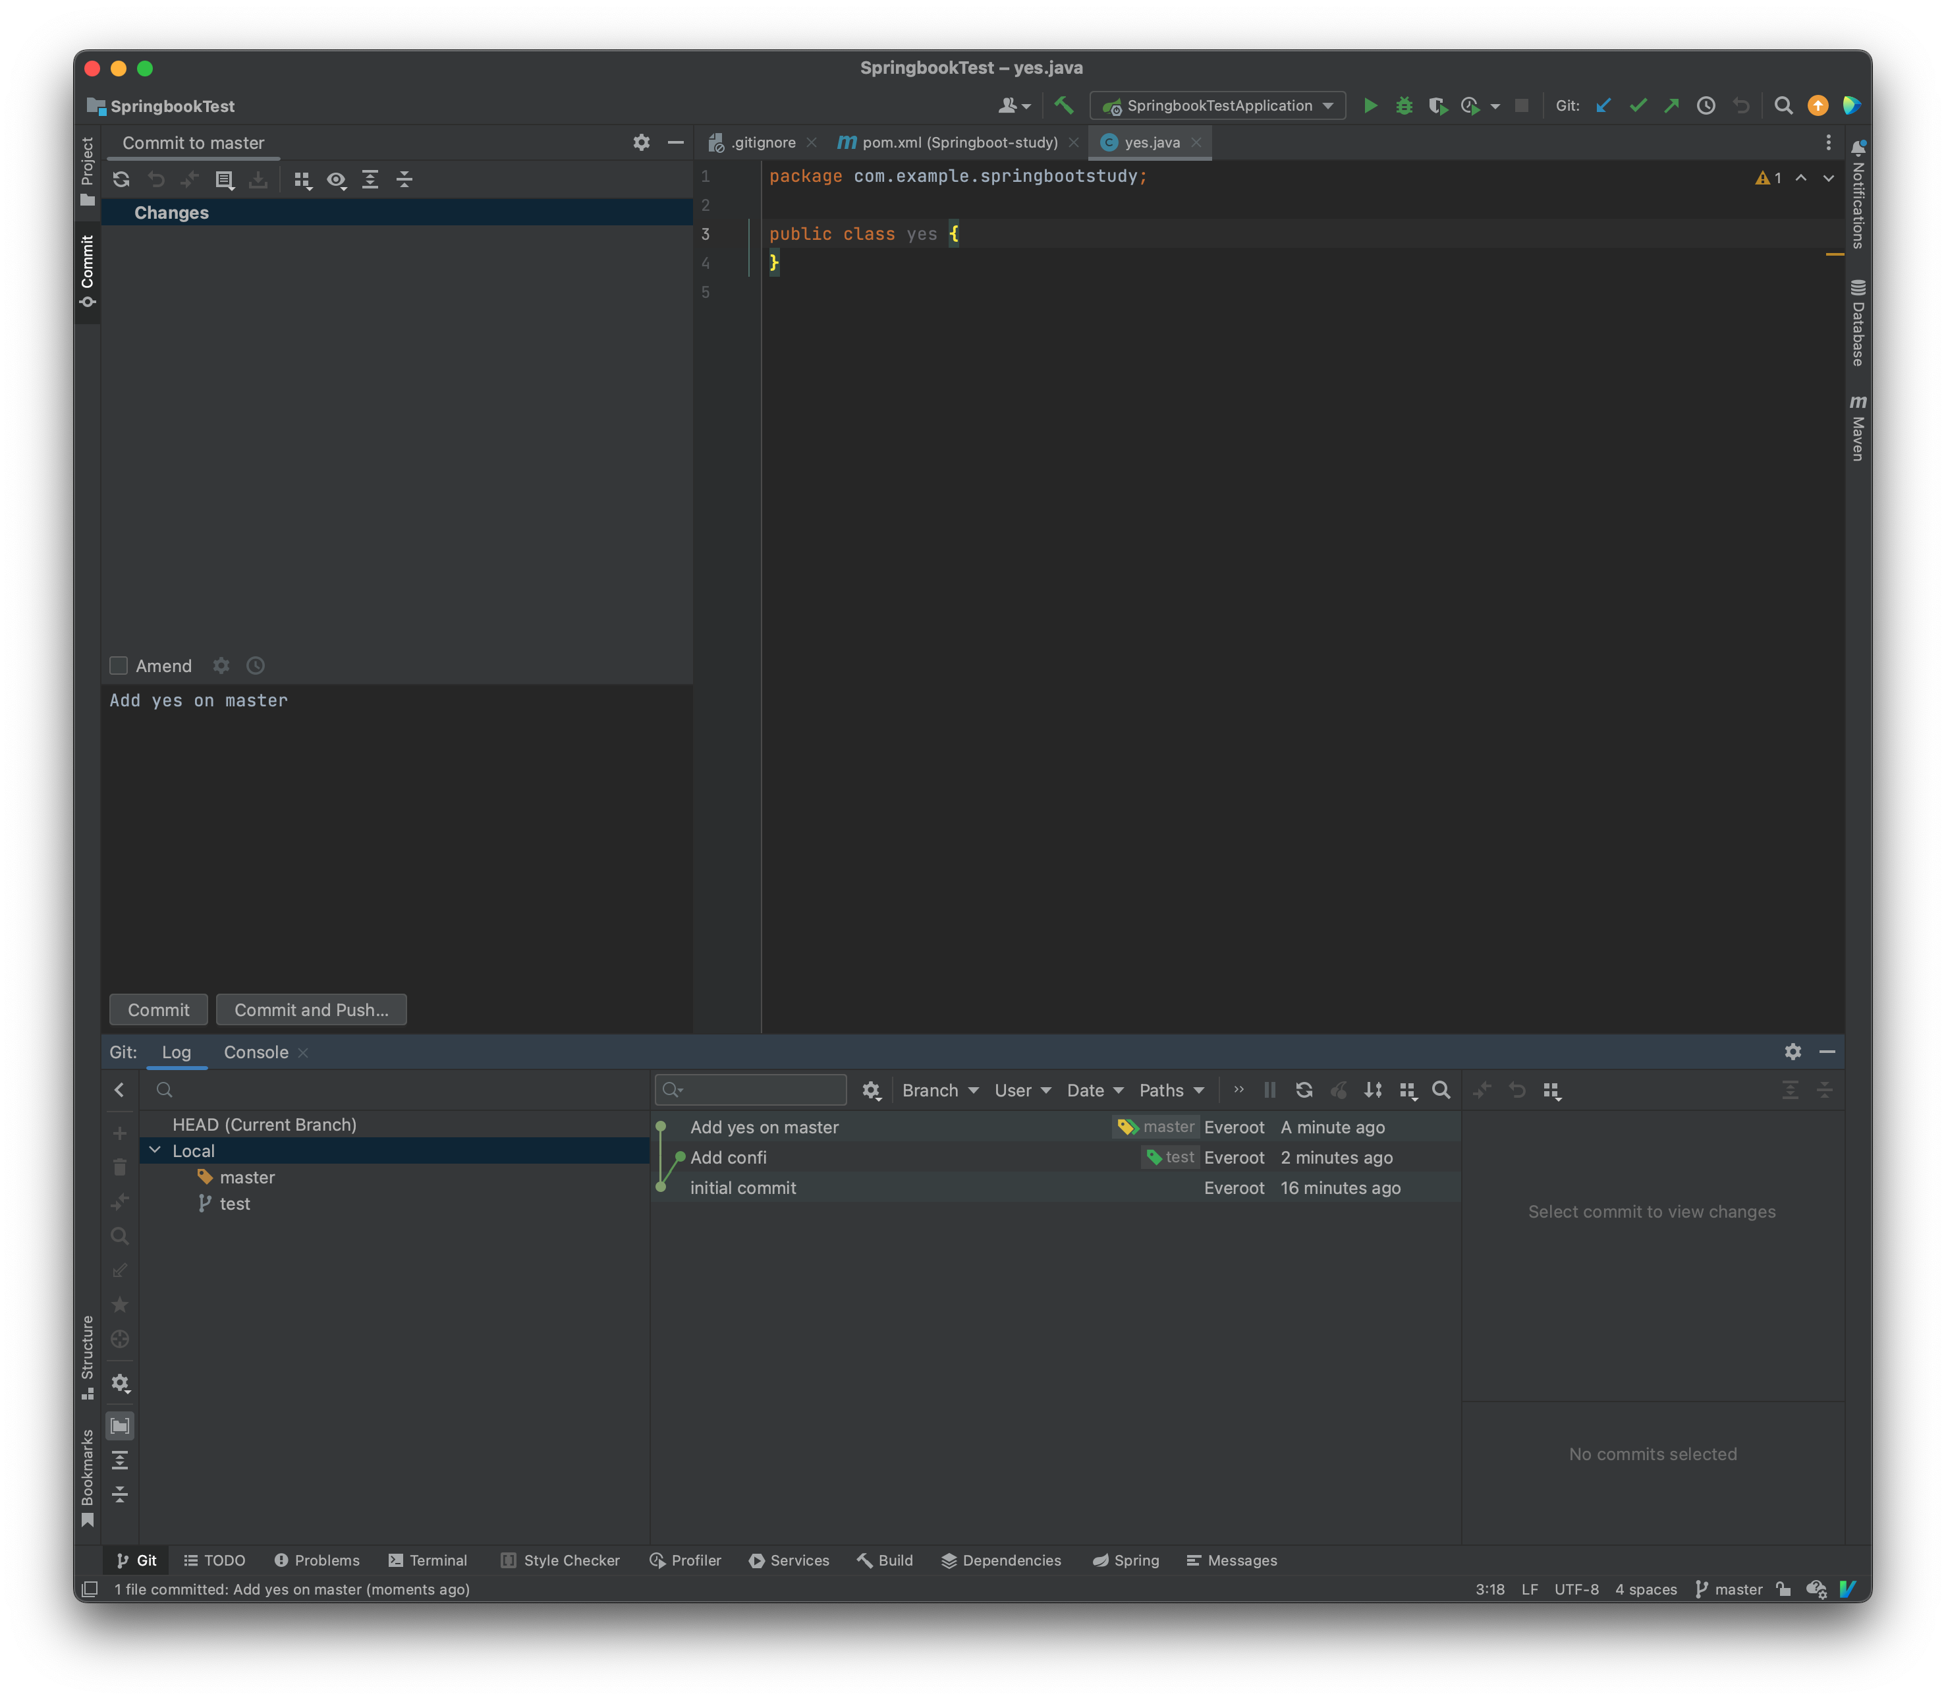Open Search Everywhere magnifier icon
The width and height of the screenshot is (1946, 1700).
click(1783, 105)
